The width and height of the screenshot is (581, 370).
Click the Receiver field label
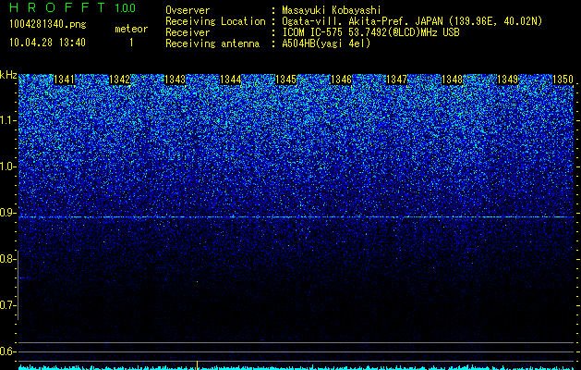coord(188,32)
